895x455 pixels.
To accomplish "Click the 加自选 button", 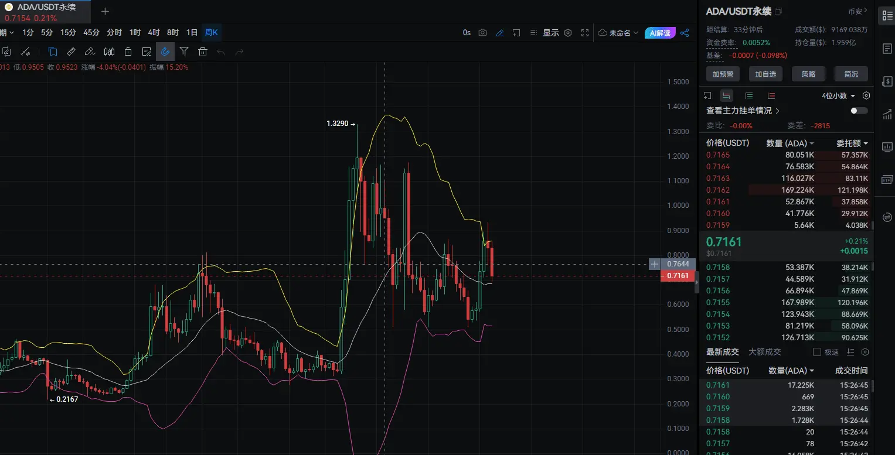I will point(765,74).
